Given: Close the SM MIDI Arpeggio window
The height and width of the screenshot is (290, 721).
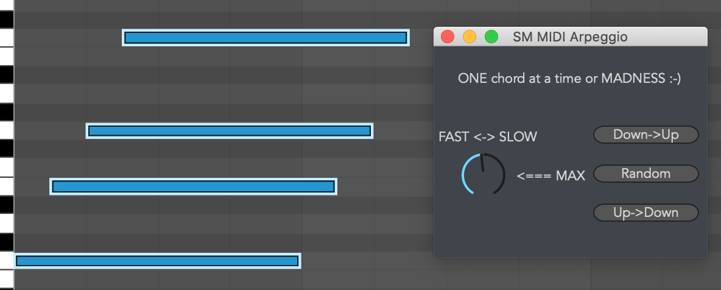Looking at the screenshot, I should coord(448,37).
